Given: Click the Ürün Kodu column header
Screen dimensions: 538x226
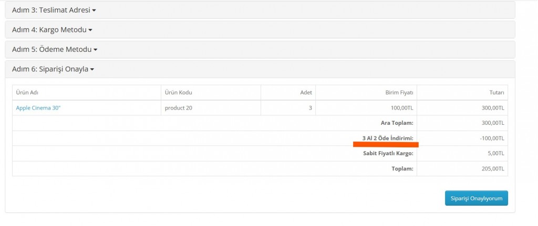Looking at the screenshot, I should pyautogui.click(x=179, y=93).
